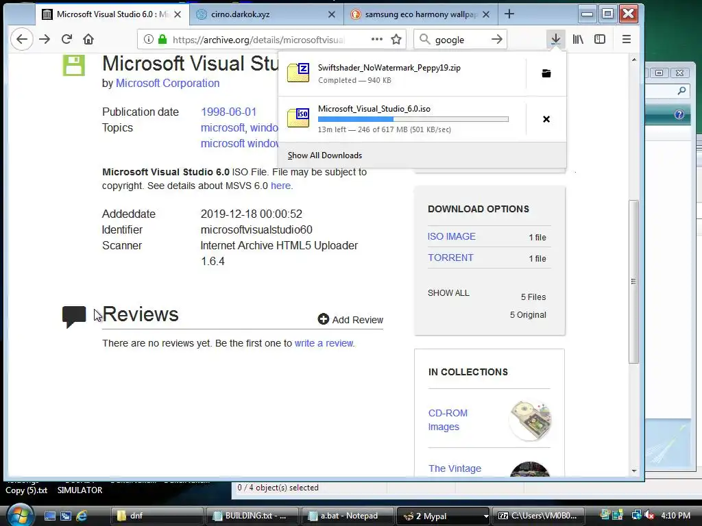Click the green floppy disk software icon

point(74,65)
